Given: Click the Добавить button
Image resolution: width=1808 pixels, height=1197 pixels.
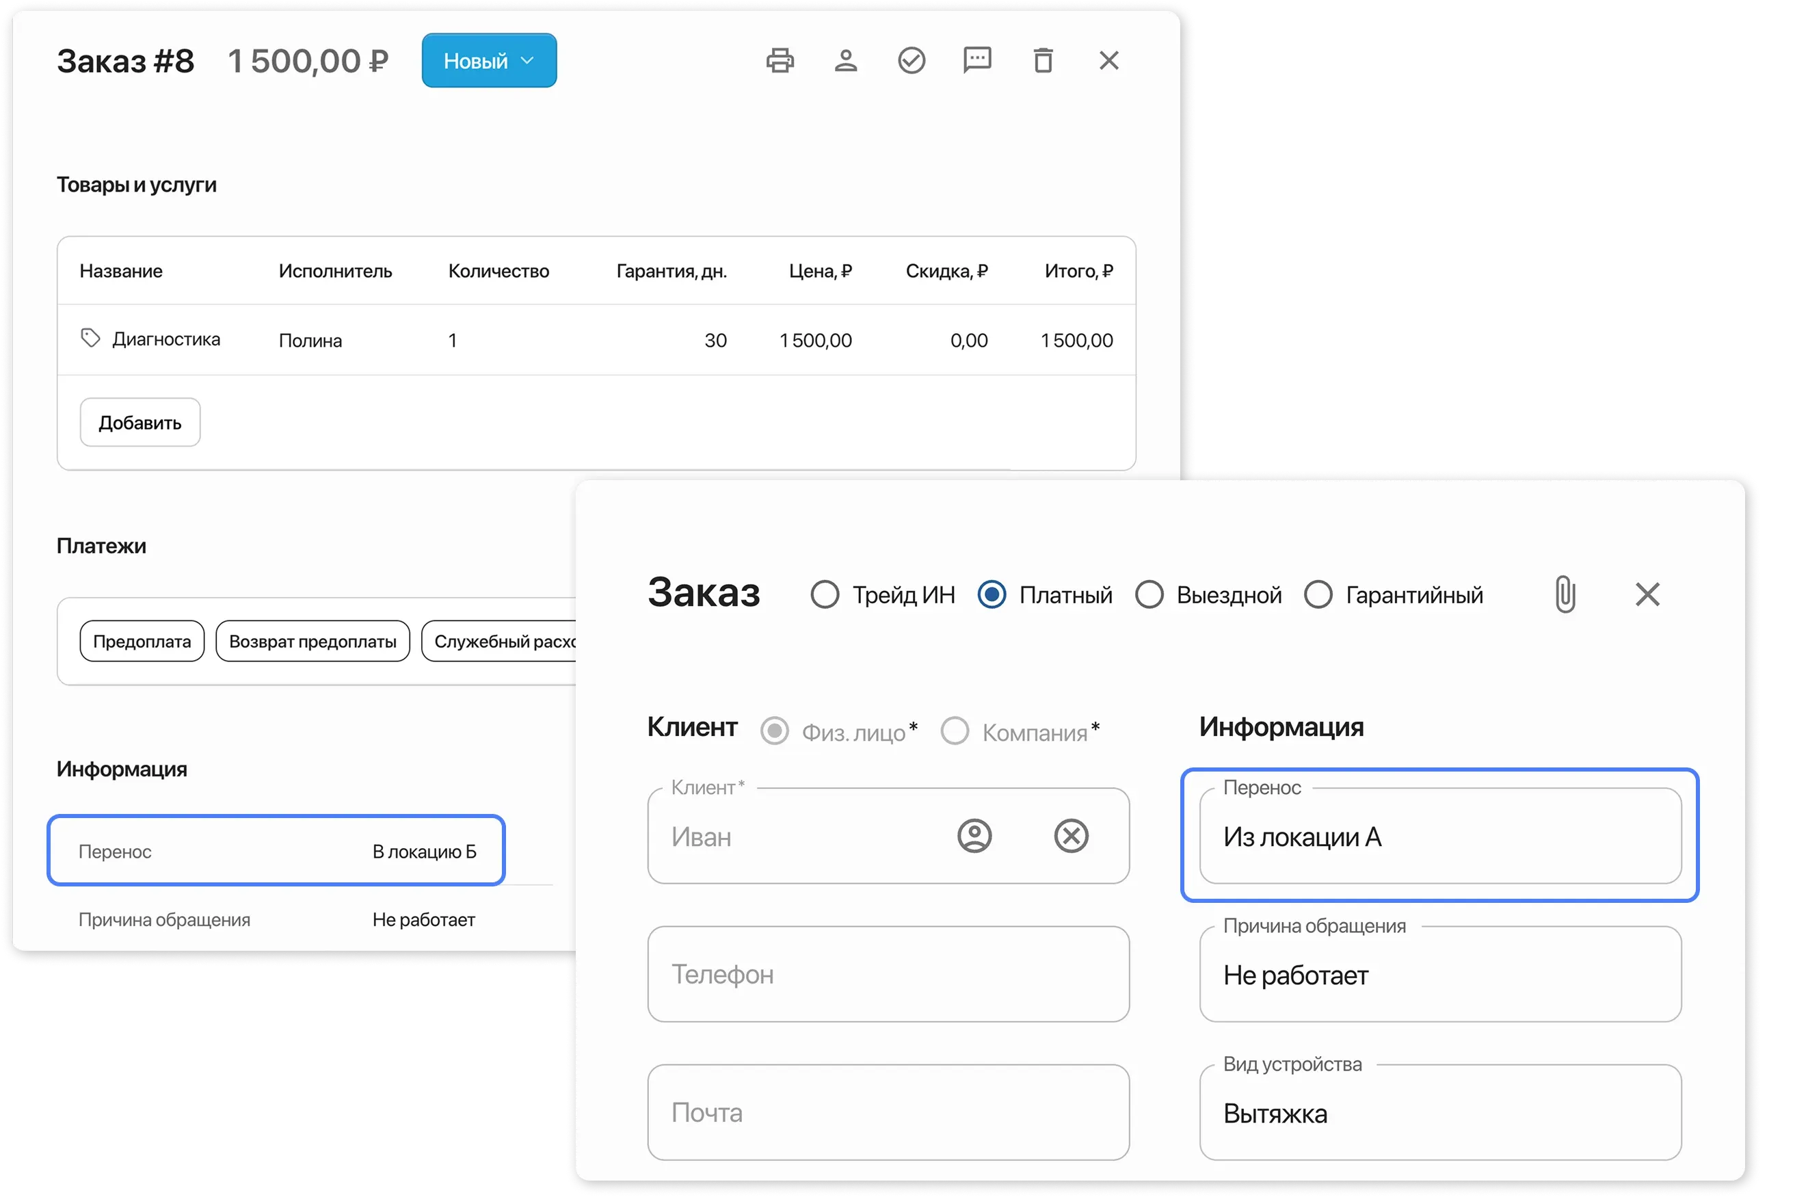Looking at the screenshot, I should pyautogui.click(x=139, y=422).
